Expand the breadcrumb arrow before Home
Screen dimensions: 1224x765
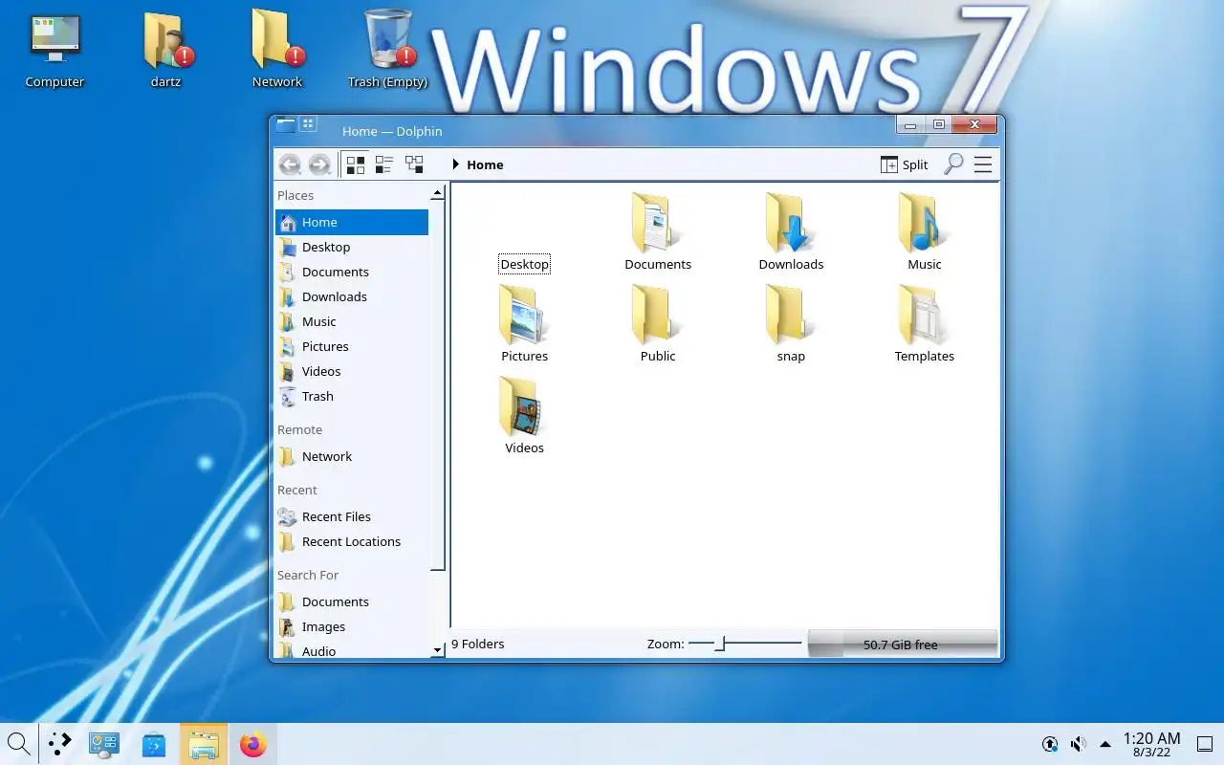[456, 164]
